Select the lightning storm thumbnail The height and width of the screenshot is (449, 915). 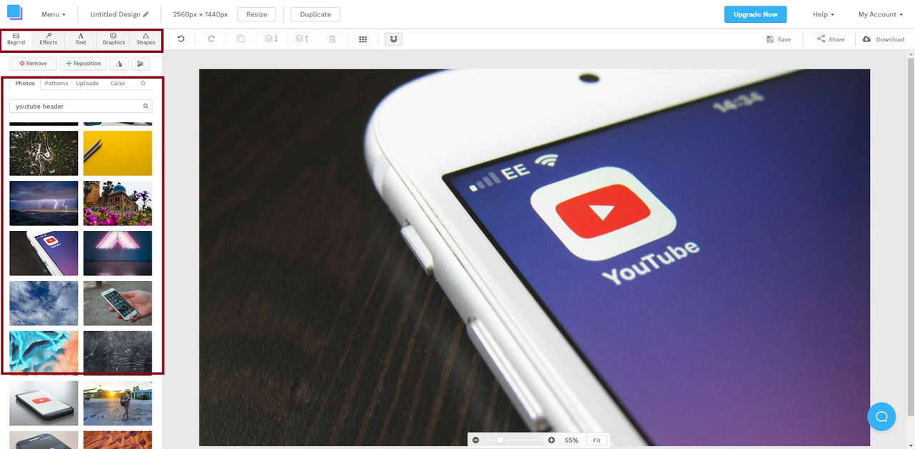click(x=44, y=203)
